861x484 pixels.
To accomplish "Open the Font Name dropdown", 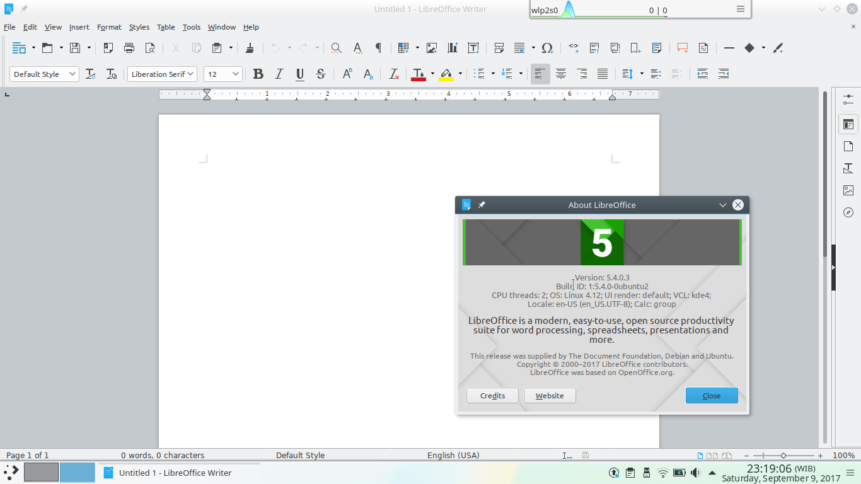I will point(191,74).
